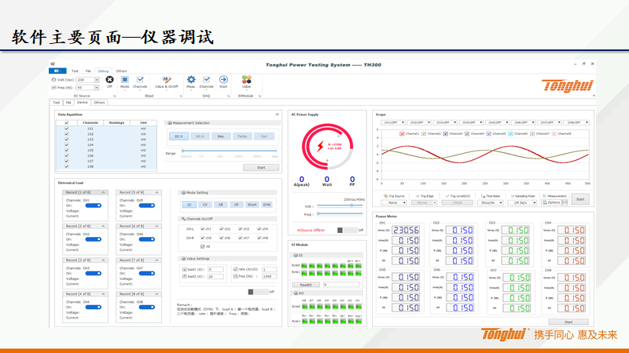Uncheck the ch3 checkbox in Channels On/Off
This screenshot has height=353, width=629.
tap(241, 229)
